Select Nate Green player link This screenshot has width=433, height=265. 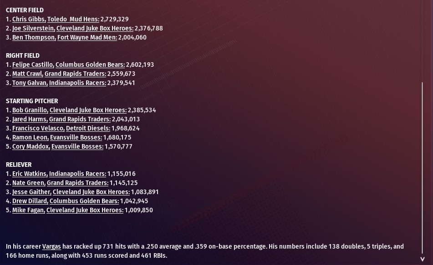tap(28, 183)
